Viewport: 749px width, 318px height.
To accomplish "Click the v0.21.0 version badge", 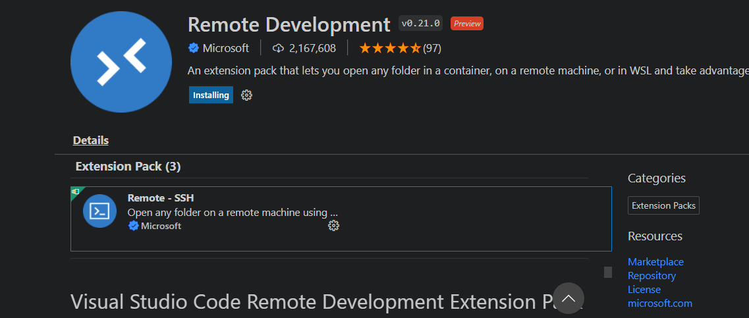I will point(421,23).
